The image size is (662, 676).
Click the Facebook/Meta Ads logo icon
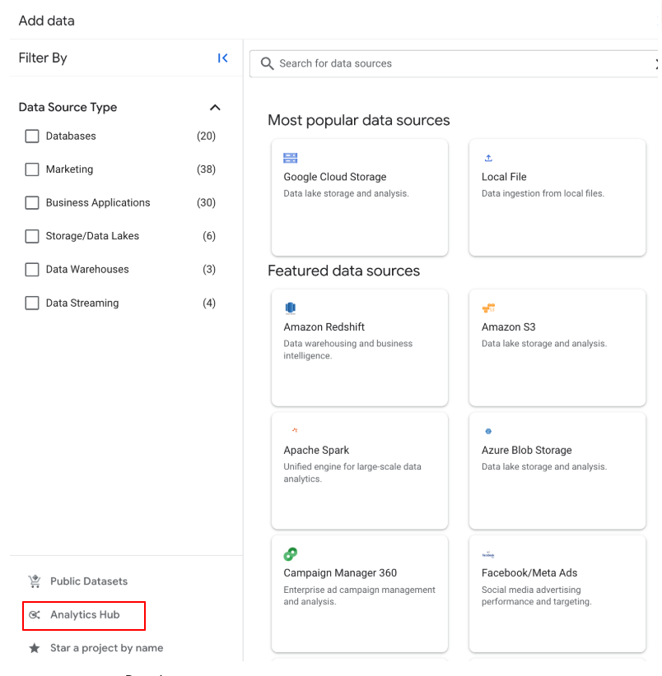click(488, 555)
